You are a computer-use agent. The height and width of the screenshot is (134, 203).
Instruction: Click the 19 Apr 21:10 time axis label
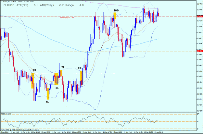click(x=159, y=132)
